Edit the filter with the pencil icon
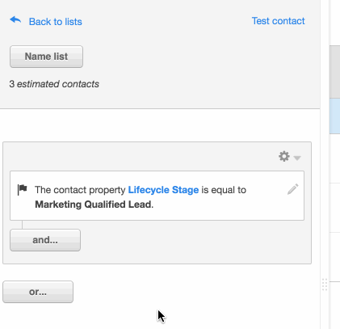 pyautogui.click(x=293, y=189)
